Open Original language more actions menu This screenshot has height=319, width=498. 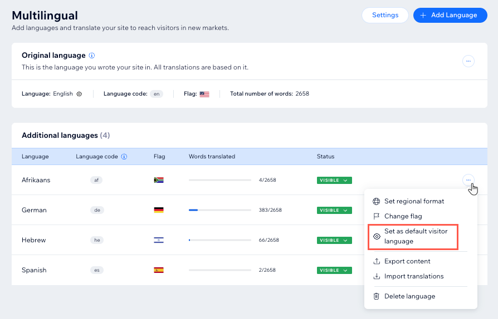[468, 61]
